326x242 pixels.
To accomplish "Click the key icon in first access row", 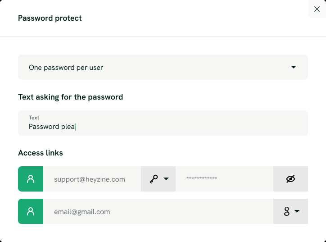I will (154, 179).
